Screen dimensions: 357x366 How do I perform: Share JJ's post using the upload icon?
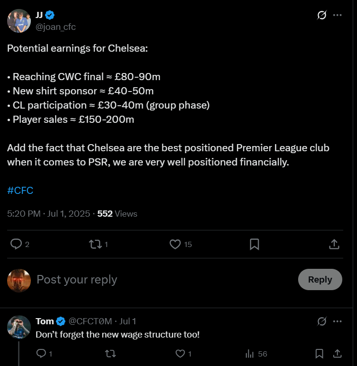click(x=334, y=244)
